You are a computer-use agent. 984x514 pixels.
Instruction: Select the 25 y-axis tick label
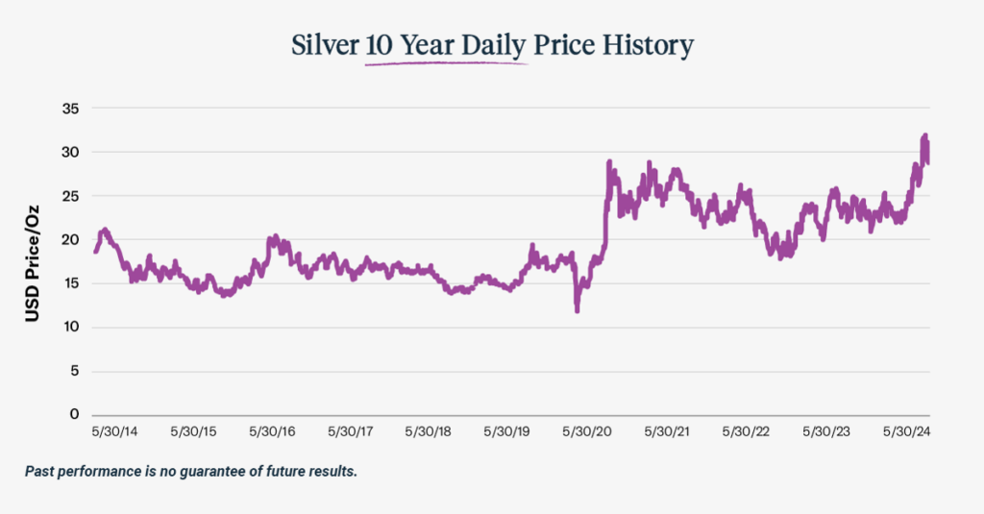(69, 196)
